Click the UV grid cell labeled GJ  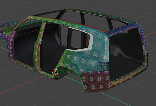[92, 63]
